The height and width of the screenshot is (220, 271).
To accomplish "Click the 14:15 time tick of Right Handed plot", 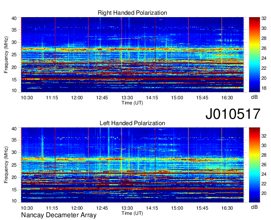I will (x=152, y=98).
